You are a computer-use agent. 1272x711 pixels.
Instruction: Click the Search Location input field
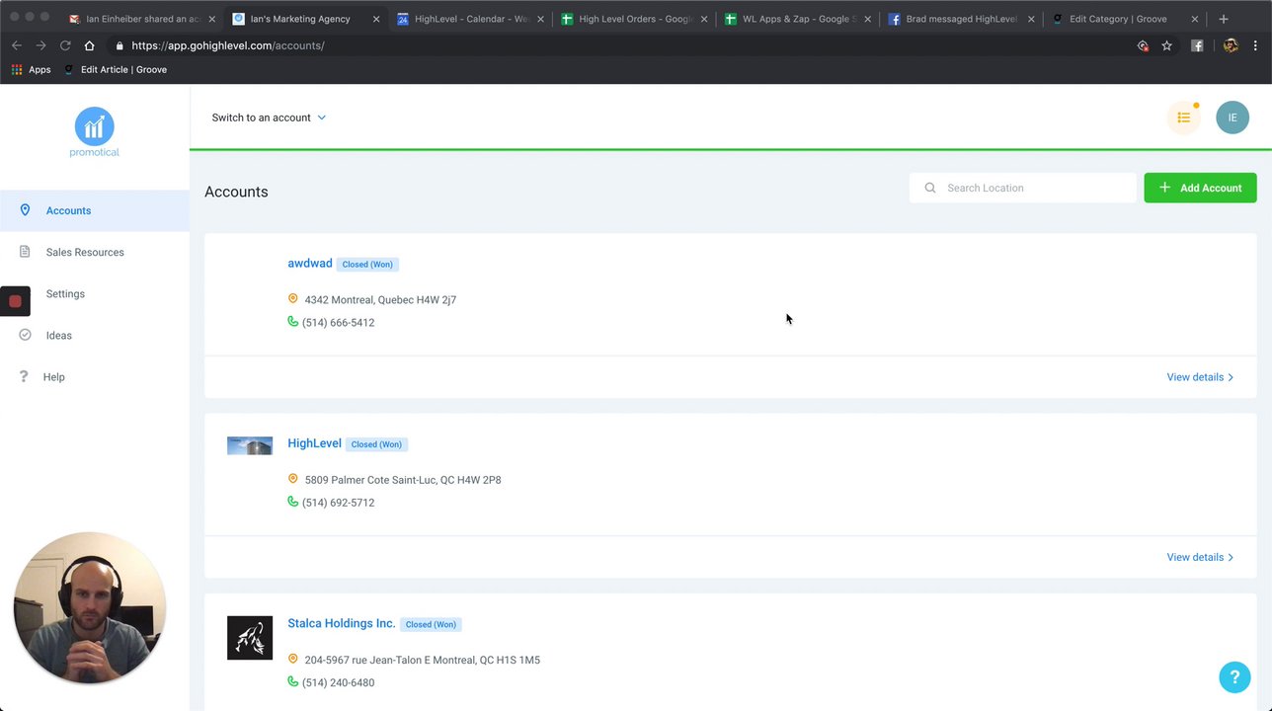point(1022,188)
